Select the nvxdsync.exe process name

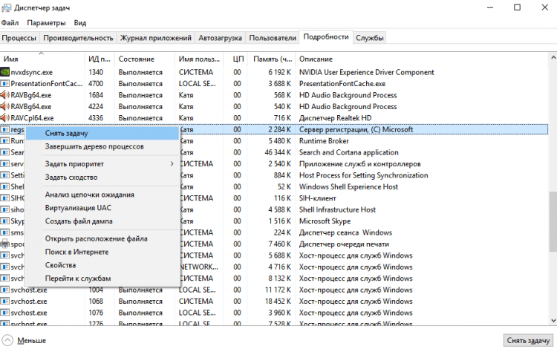coord(32,72)
